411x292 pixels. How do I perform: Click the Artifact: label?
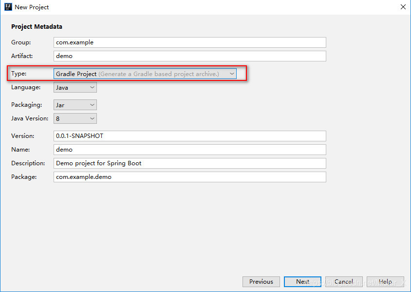click(22, 56)
